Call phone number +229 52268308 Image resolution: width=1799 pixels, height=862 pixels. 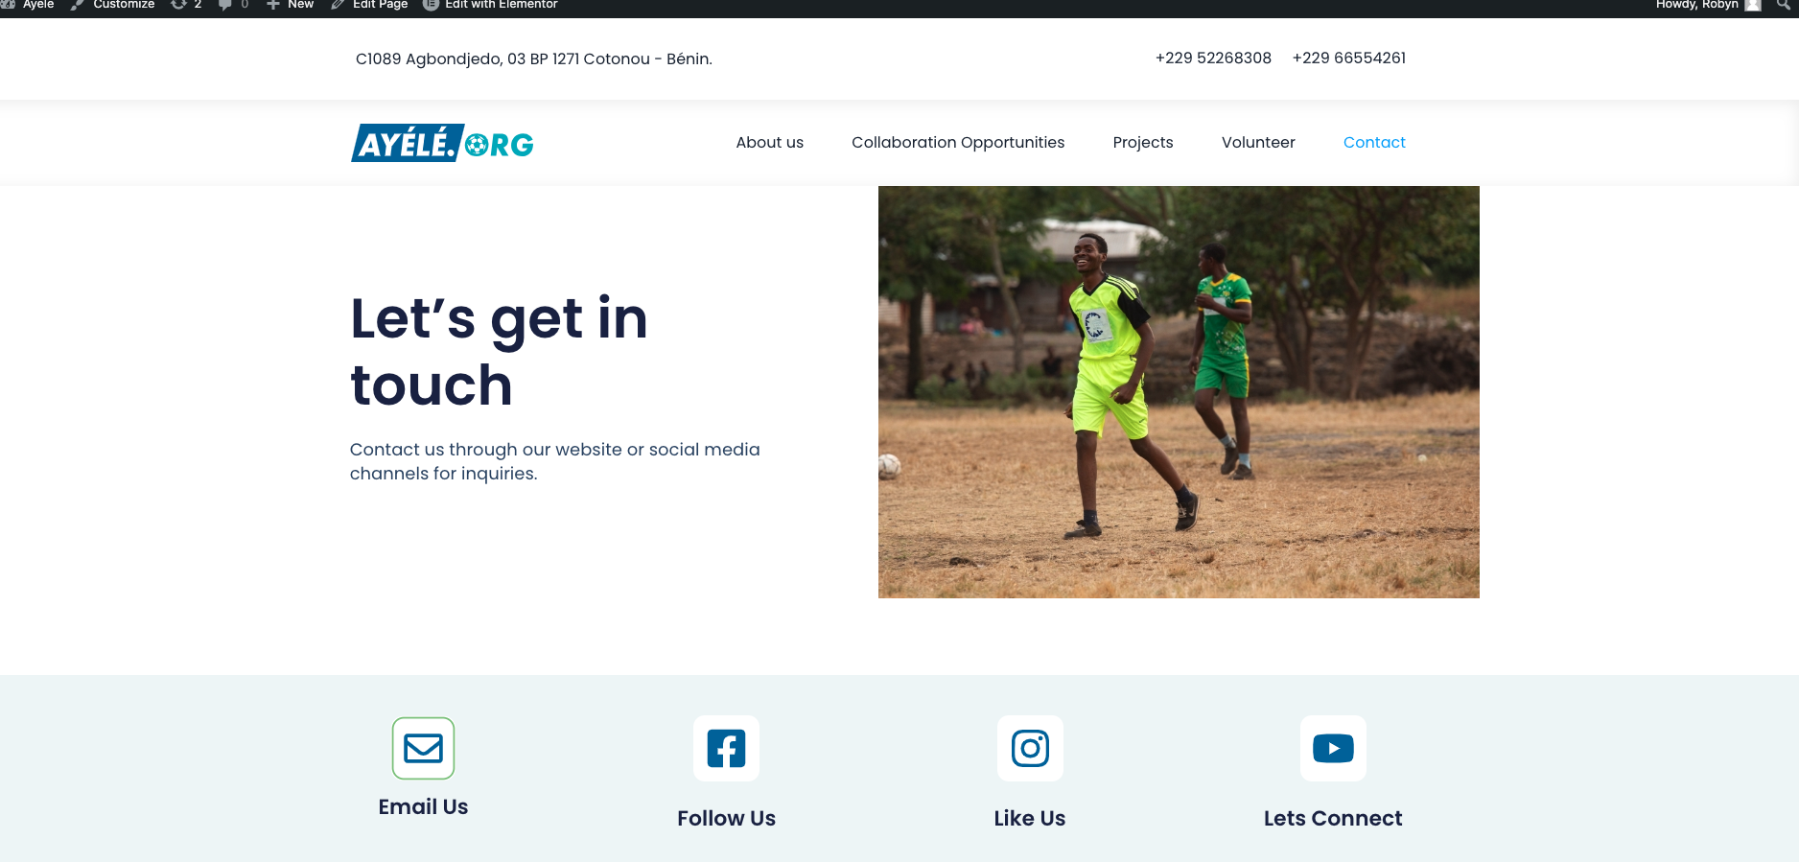[x=1213, y=58]
